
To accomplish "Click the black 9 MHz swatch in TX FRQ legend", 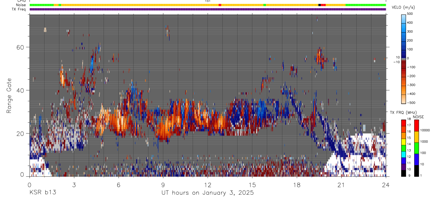I will (404, 173).
